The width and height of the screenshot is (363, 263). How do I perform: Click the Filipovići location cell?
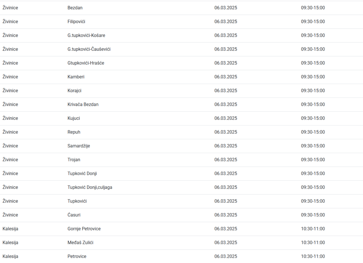pos(76,22)
